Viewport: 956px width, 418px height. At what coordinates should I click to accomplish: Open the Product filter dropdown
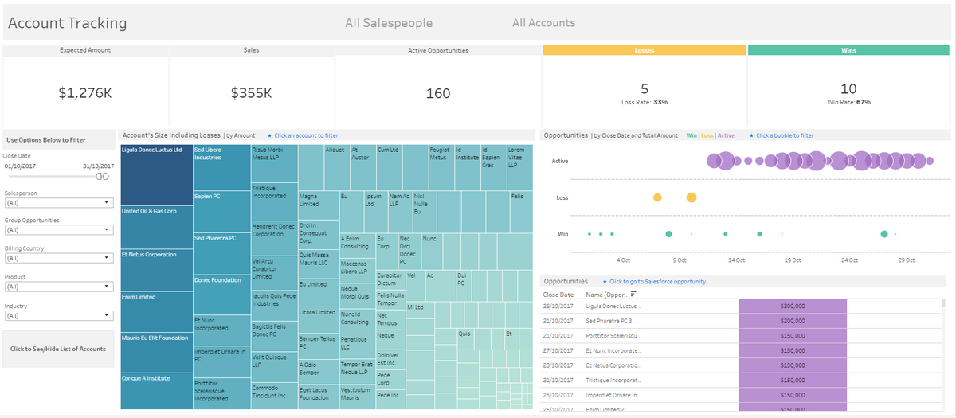click(58, 287)
